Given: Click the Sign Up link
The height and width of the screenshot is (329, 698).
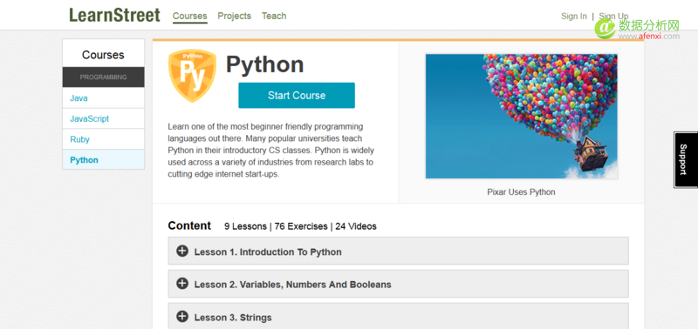Looking at the screenshot, I should pyautogui.click(x=613, y=16).
